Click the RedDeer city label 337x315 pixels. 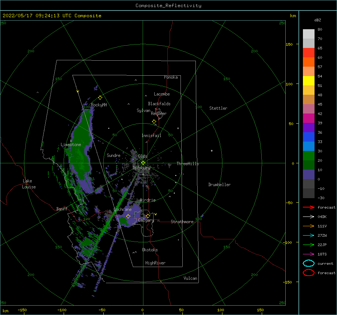click(159, 113)
